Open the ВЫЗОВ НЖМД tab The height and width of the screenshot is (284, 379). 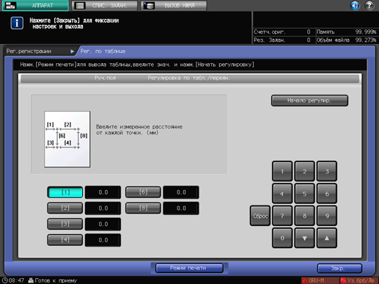coord(174,5)
